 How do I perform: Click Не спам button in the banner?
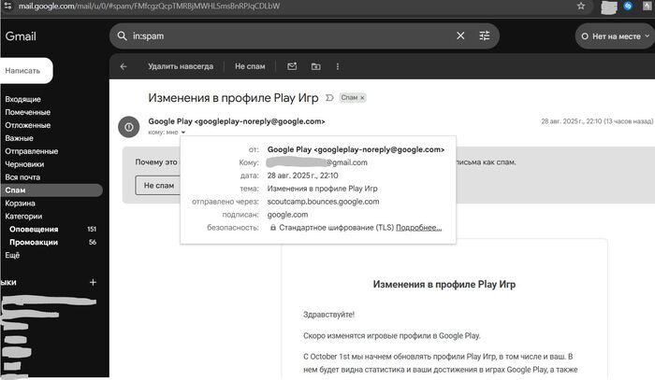158,186
